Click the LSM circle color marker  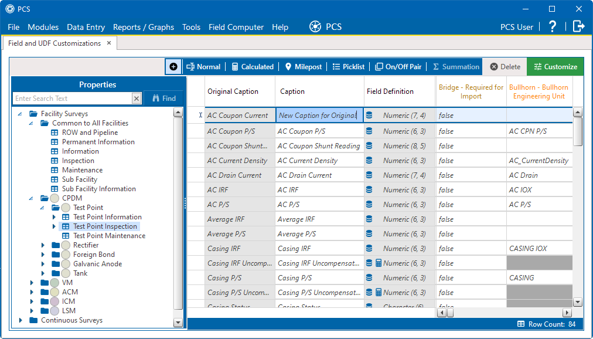pos(55,311)
